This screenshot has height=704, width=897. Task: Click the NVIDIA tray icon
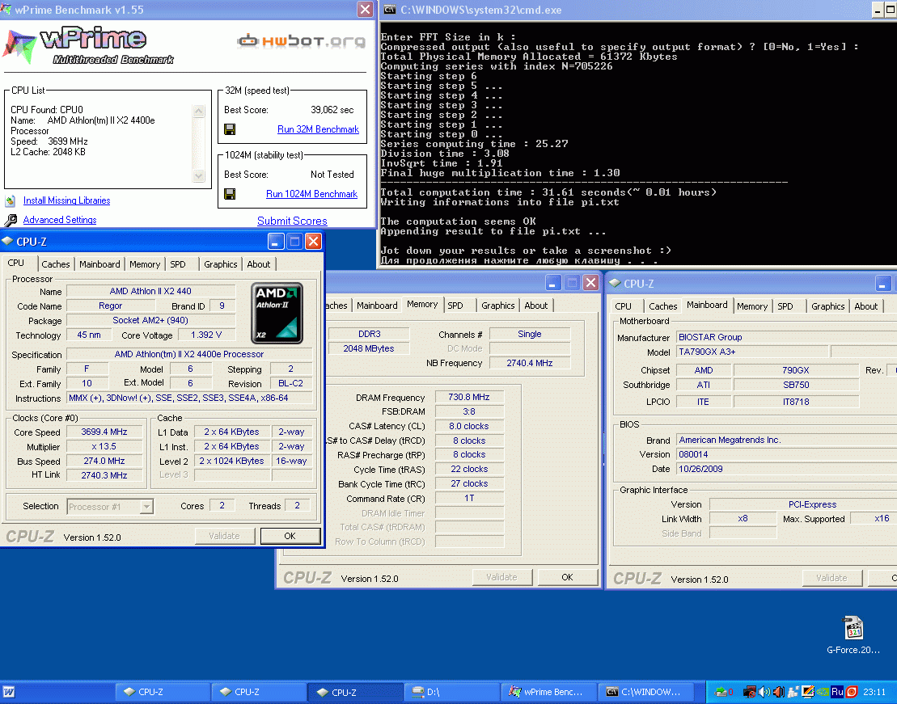coord(823,692)
